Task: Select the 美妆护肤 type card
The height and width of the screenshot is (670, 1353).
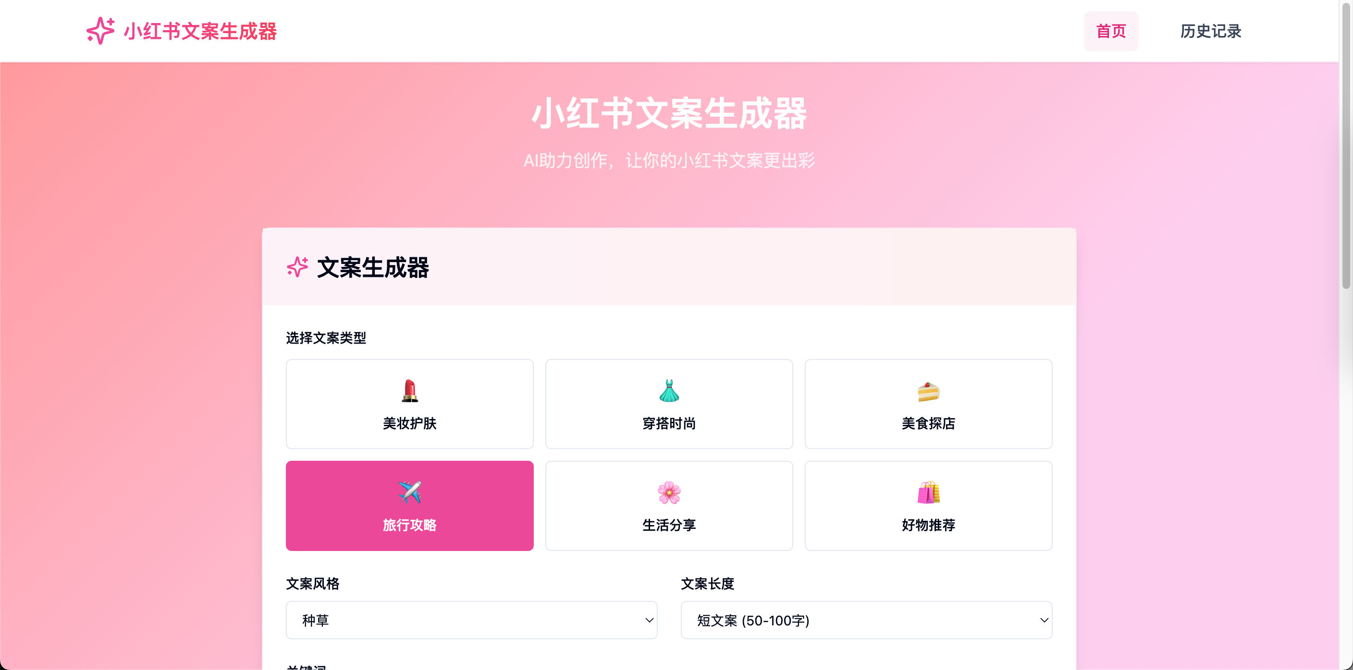Action: click(409, 404)
